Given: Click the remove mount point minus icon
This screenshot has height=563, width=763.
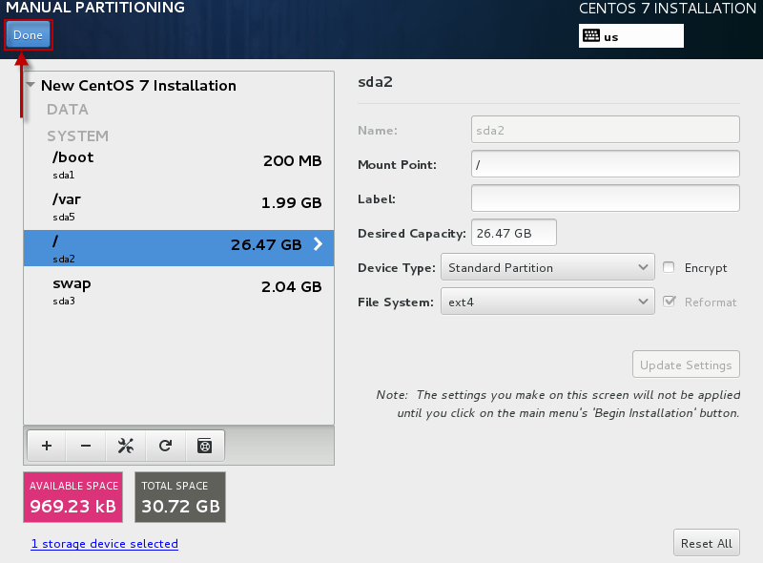Looking at the screenshot, I should [86, 446].
